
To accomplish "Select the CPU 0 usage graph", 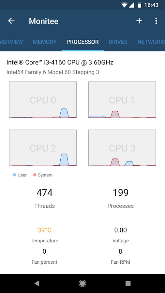I will [43, 100].
